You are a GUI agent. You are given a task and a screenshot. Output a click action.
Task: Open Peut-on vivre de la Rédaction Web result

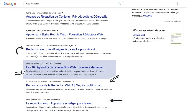[x=64, y=85]
